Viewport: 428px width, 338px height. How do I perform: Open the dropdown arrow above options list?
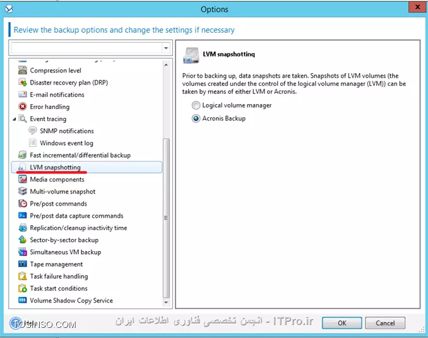[166, 49]
